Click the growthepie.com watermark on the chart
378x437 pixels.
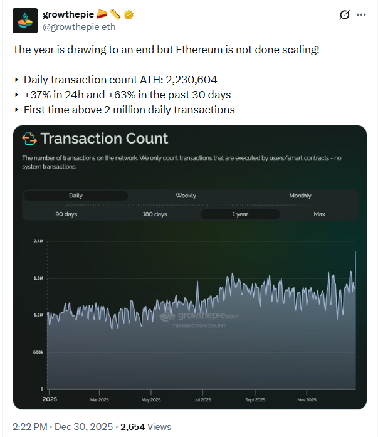tap(199, 317)
